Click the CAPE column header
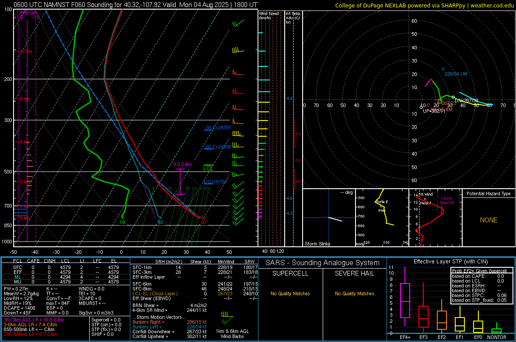 (33, 261)
